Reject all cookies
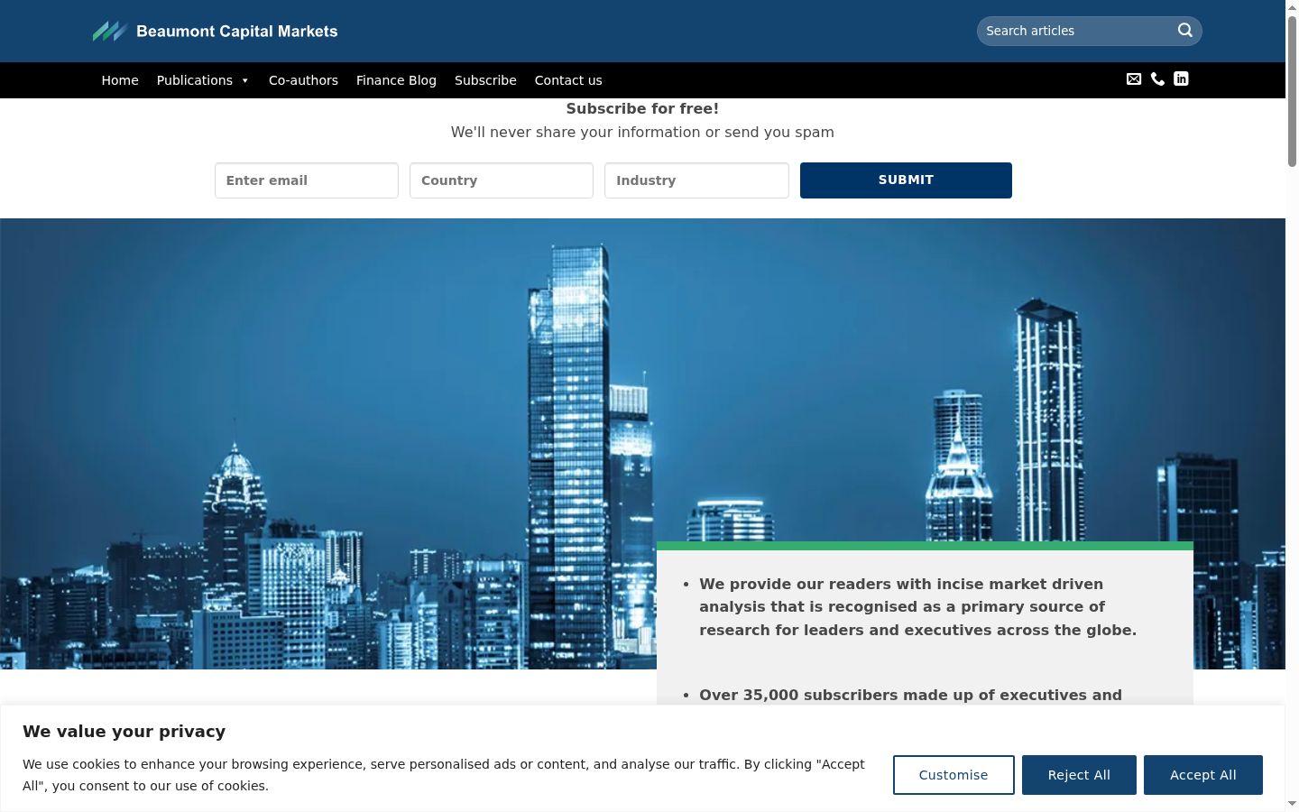This screenshot has width=1299, height=812. (x=1079, y=775)
